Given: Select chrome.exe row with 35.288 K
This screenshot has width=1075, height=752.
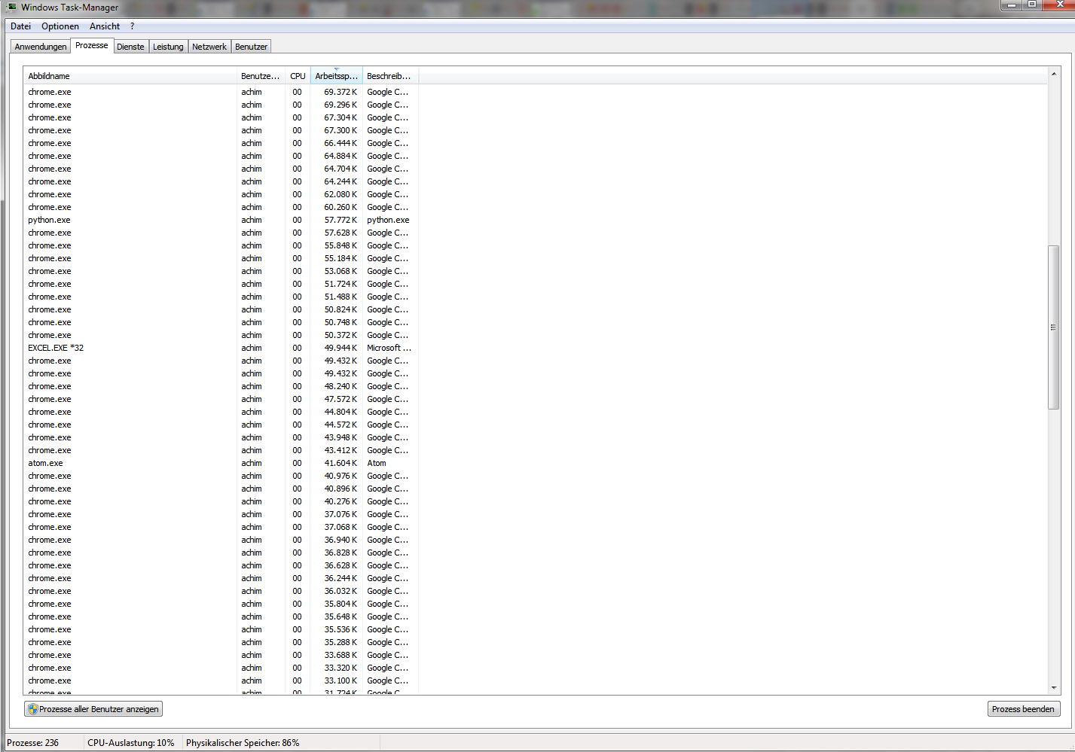Looking at the screenshot, I should [x=221, y=642].
